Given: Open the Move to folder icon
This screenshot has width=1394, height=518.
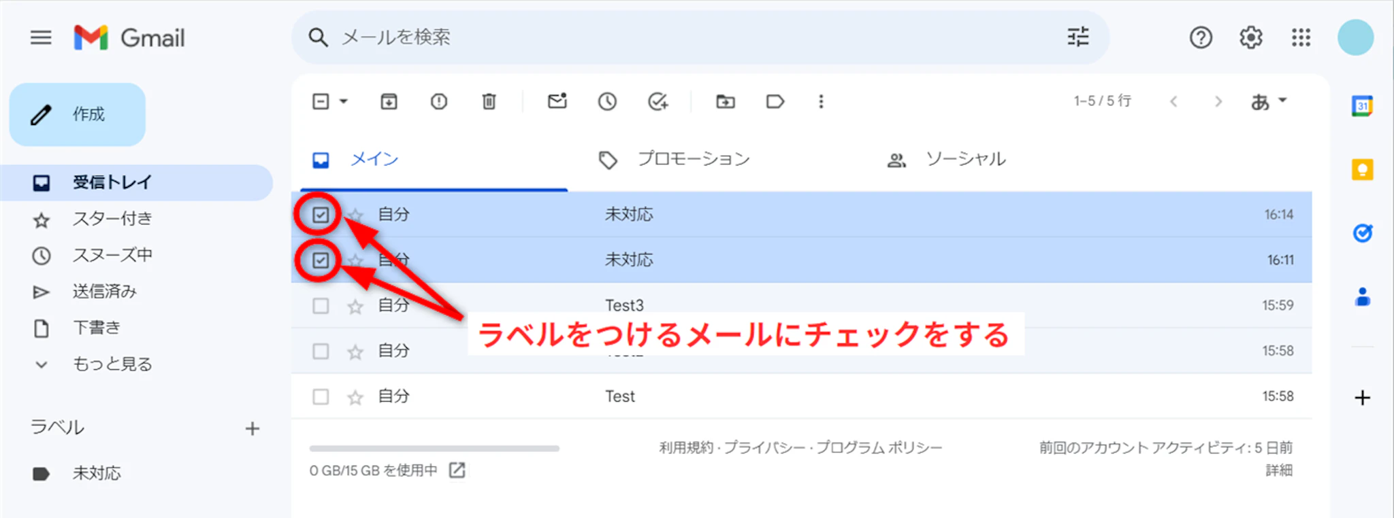Looking at the screenshot, I should click(725, 102).
